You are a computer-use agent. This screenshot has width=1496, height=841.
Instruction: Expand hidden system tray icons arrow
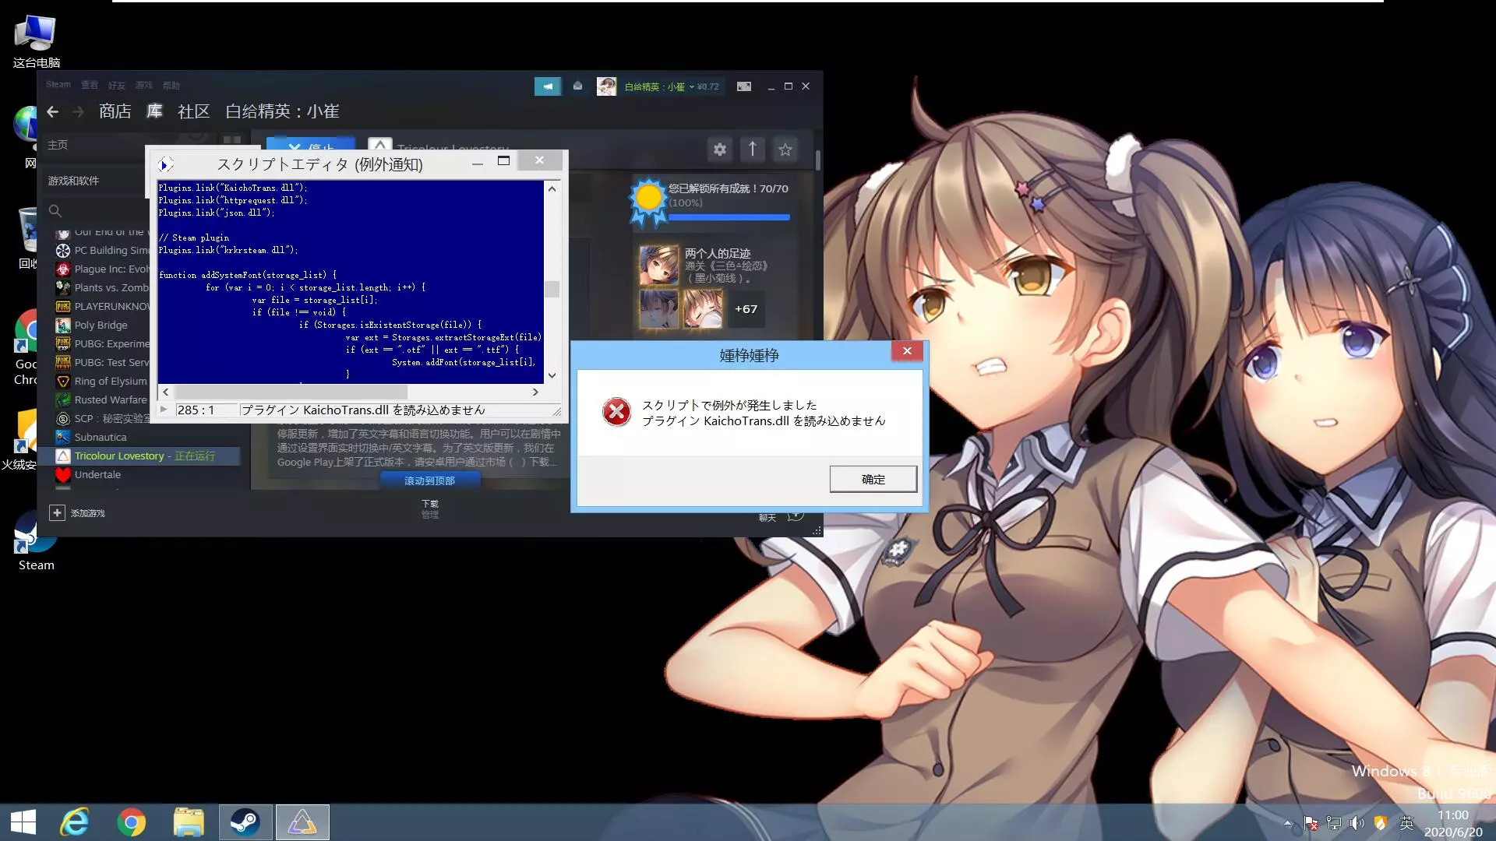tap(1287, 823)
